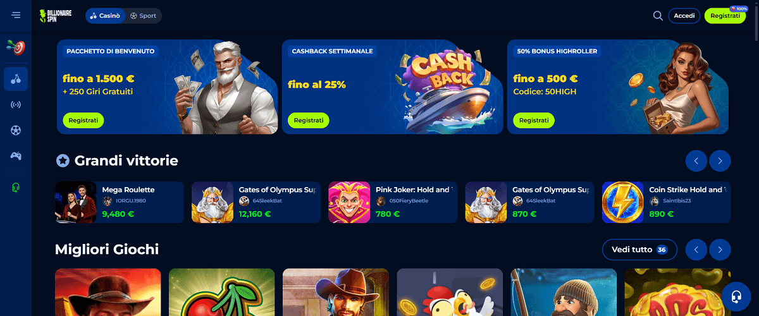759x316 pixels.
Task: Click the soccer ball sports icon in sidebar
Action: point(16,130)
